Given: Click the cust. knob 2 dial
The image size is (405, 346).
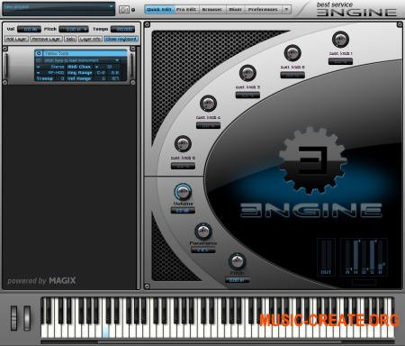Looking at the screenshot, I should pos(292,53).
